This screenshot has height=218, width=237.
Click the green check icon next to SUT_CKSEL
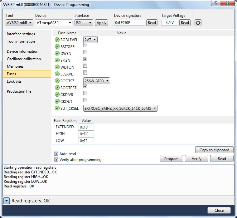pyautogui.click(x=57, y=108)
